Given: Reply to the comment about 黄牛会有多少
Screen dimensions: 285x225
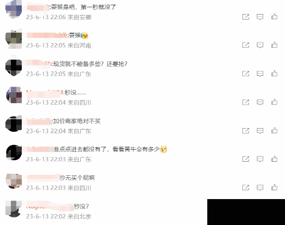Looking at the screenshot, I should [260, 159].
